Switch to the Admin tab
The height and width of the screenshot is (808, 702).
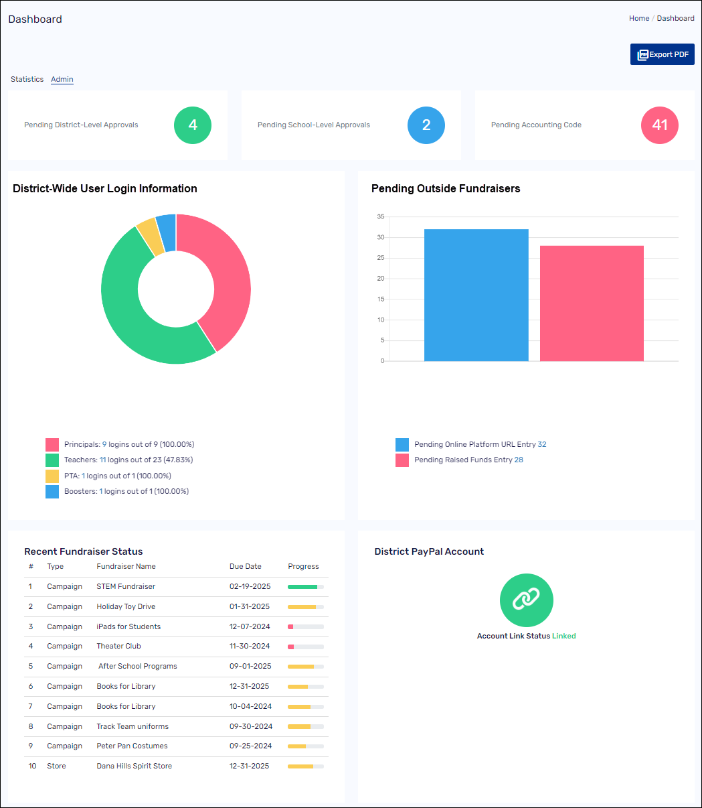click(x=62, y=79)
